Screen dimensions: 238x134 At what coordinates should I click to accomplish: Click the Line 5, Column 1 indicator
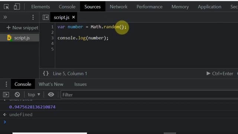coord(70,74)
